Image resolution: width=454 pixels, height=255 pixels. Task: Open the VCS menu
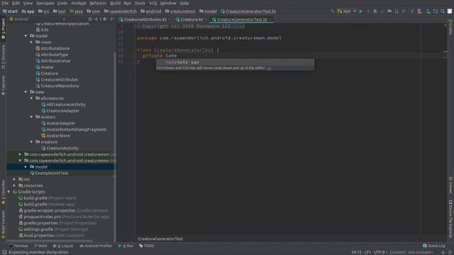pyautogui.click(x=153, y=3)
